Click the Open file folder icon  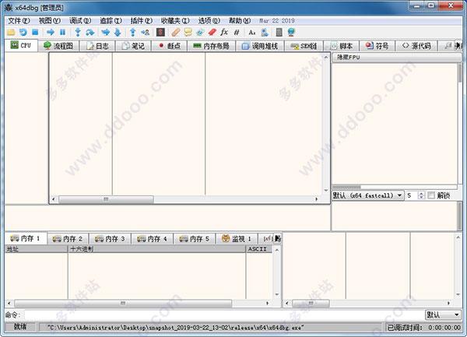(11, 32)
